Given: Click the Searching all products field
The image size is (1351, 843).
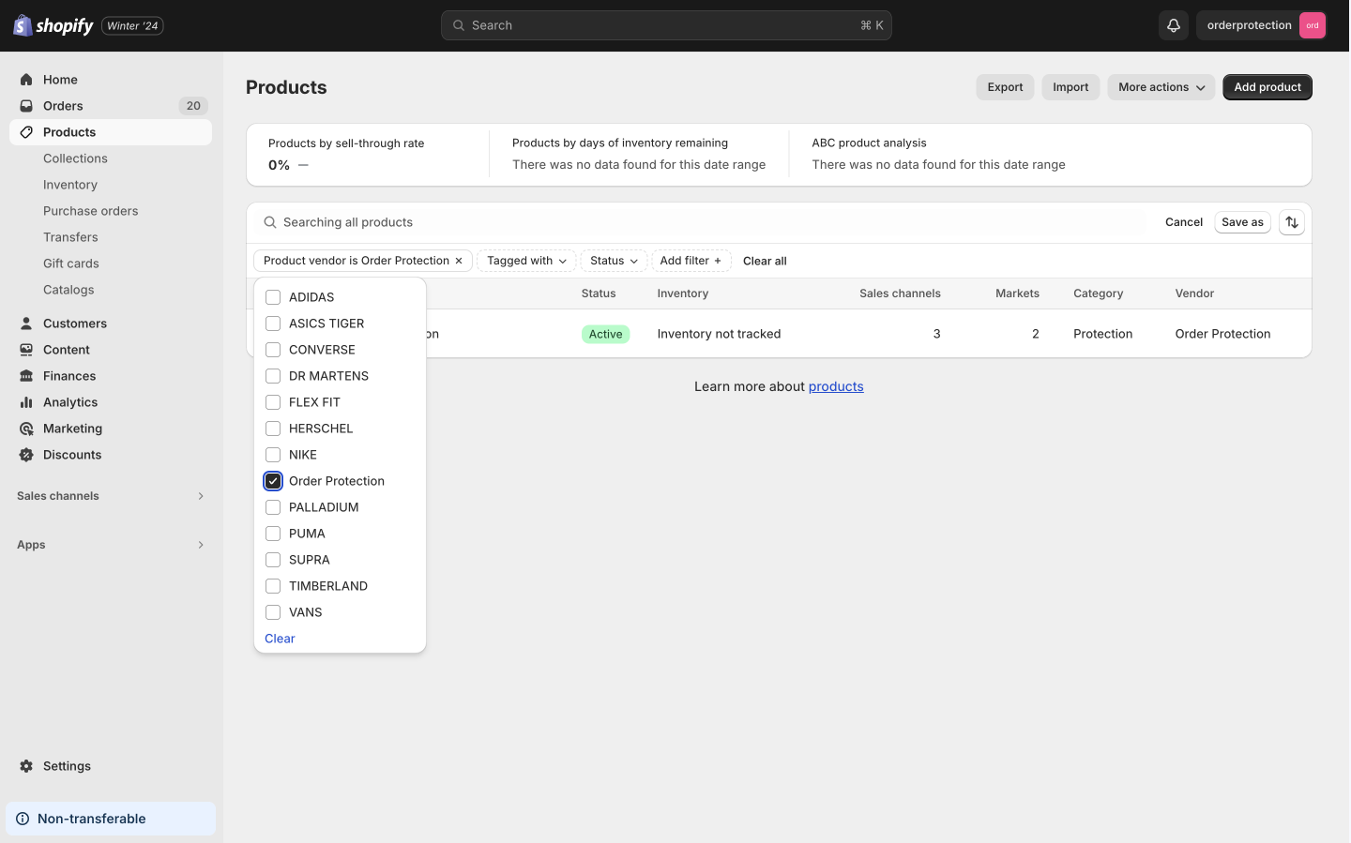Looking at the screenshot, I should 699,222.
